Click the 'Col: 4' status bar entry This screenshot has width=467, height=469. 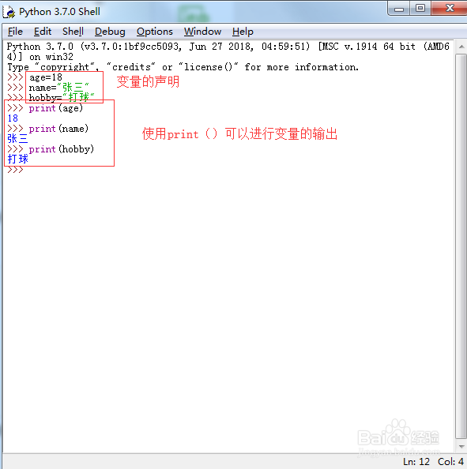click(450, 462)
